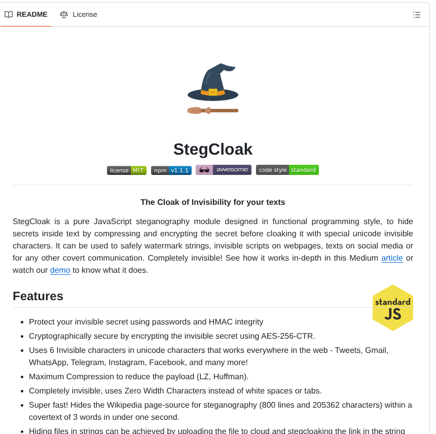The width and height of the screenshot is (436, 434).
Task: Open the MIT license badge
Action: (126, 170)
